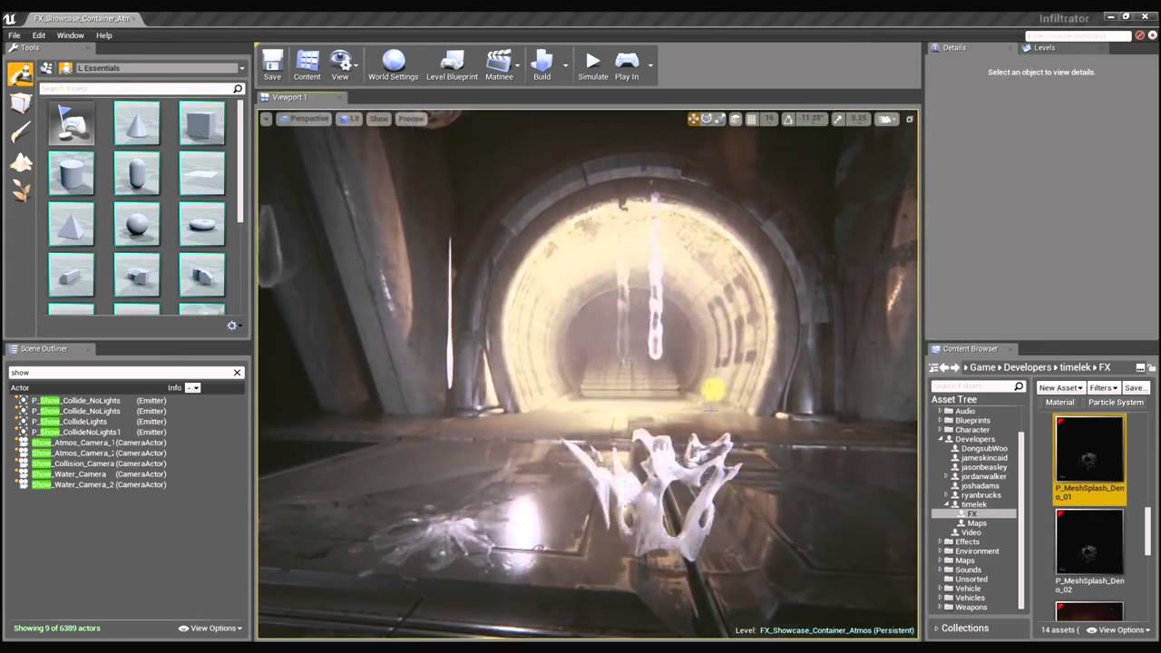Screen dimensions: 1161x653
Task: Select the Foliage mode leaf icon
Action: 20,190
